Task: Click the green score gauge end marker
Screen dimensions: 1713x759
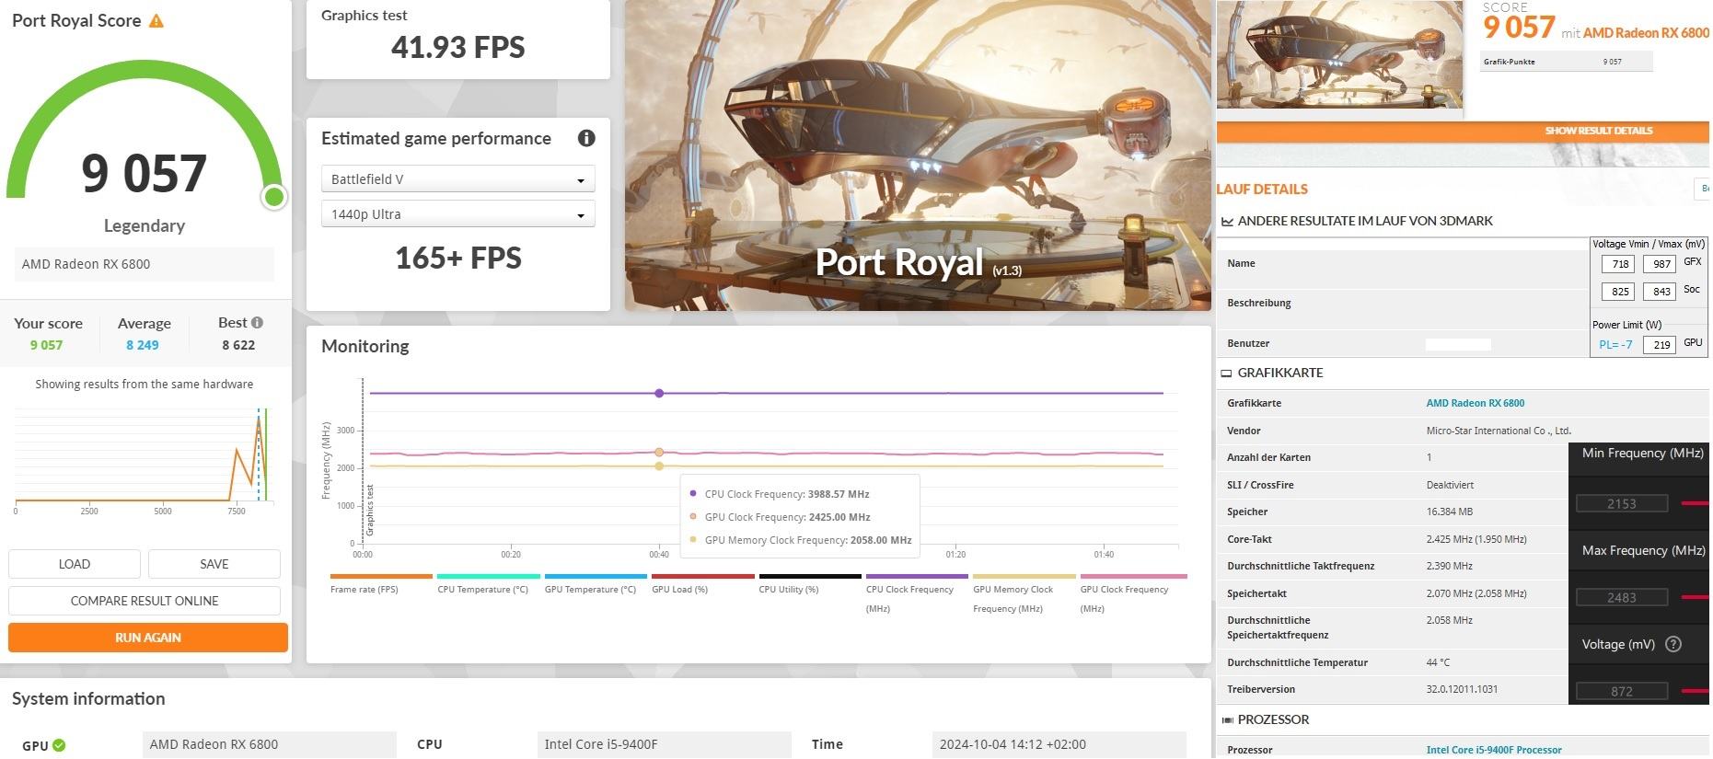Action: (273, 197)
